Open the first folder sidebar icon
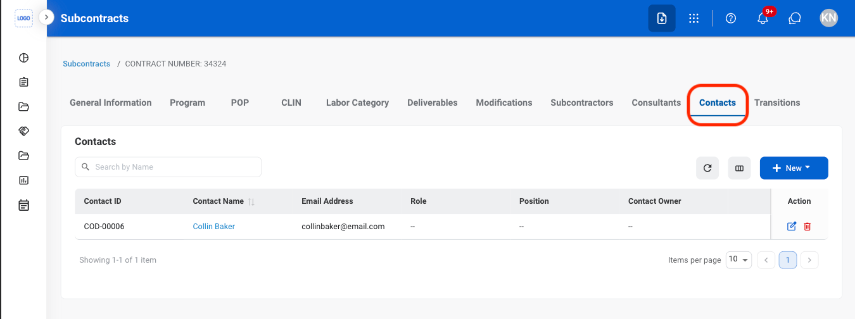Screen dimensions: 855x319 coord(24,106)
